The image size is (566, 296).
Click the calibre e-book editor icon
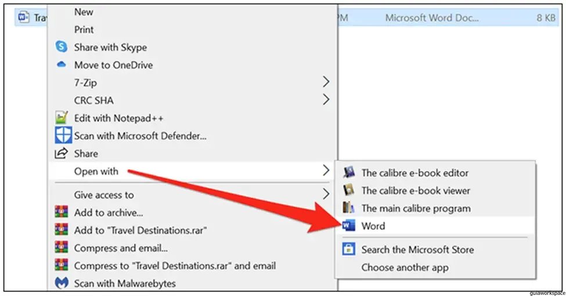[x=349, y=172]
